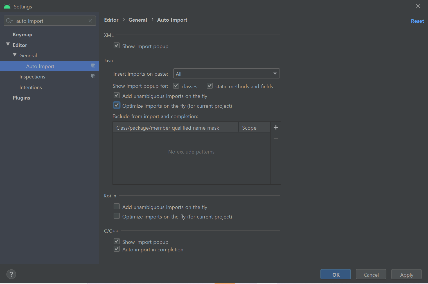This screenshot has height=284, width=428.
Task: Click the minus icon to remove exclude pattern
Action: [x=276, y=138]
